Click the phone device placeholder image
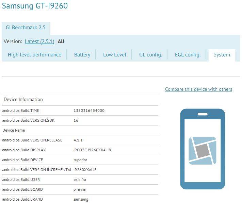This screenshot has width=242, height=203. point(203,149)
